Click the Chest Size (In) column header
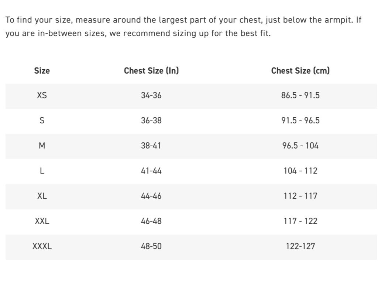This screenshot has height=283, width=378. tap(151, 71)
